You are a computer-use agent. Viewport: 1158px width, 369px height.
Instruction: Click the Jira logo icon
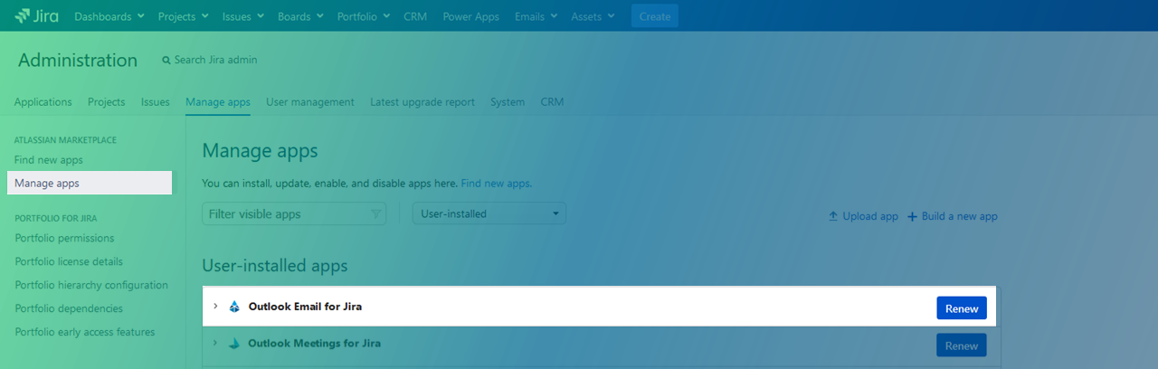[x=24, y=16]
